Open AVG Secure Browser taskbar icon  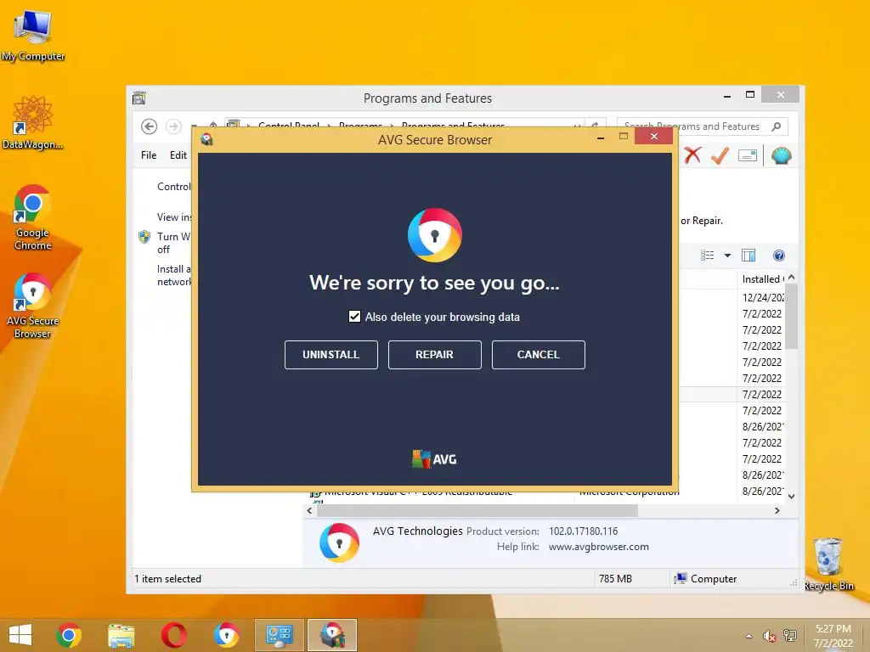tap(226, 635)
